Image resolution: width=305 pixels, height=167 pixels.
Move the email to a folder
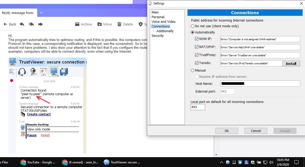point(105,24)
